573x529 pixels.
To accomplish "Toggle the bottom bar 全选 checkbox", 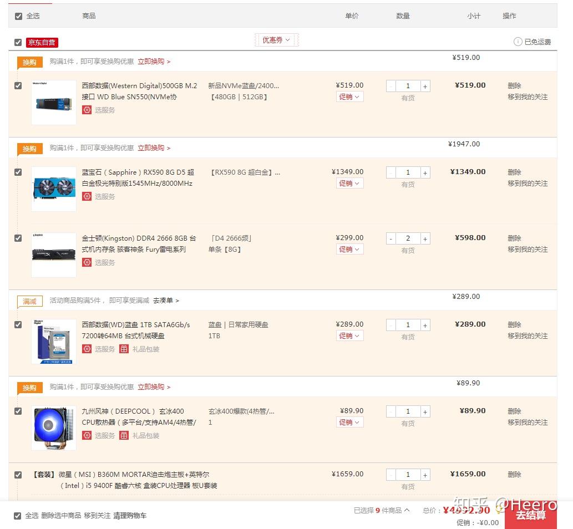I will pos(17,516).
